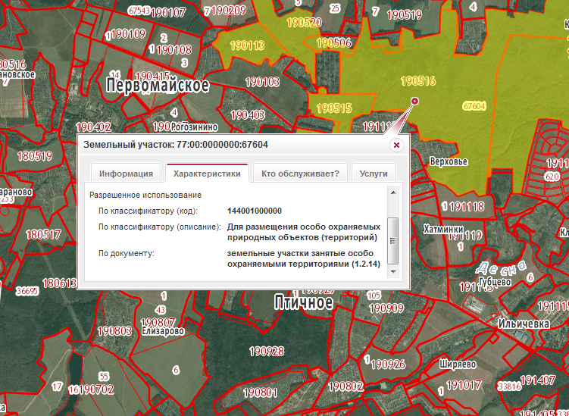Click the Ширяево village label
Screen dimensions: 569x416
[x=458, y=364]
